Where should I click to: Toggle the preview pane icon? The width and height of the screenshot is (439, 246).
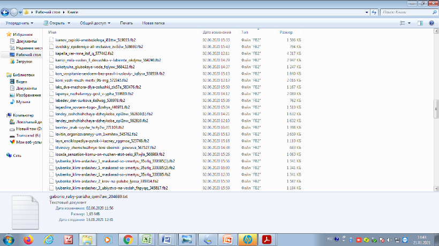pos(420,23)
